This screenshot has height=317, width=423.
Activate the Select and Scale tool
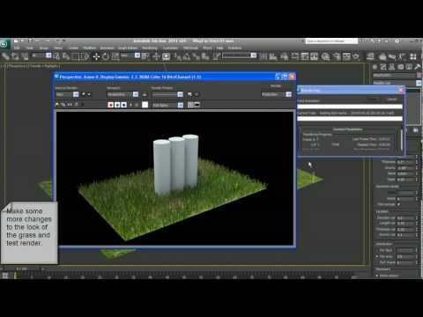coord(115,56)
